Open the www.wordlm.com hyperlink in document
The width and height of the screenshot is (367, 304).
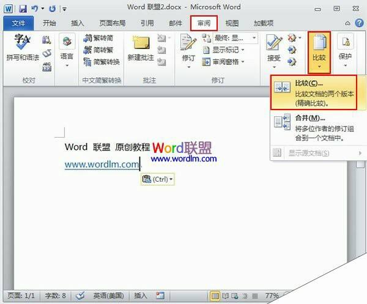(102, 164)
